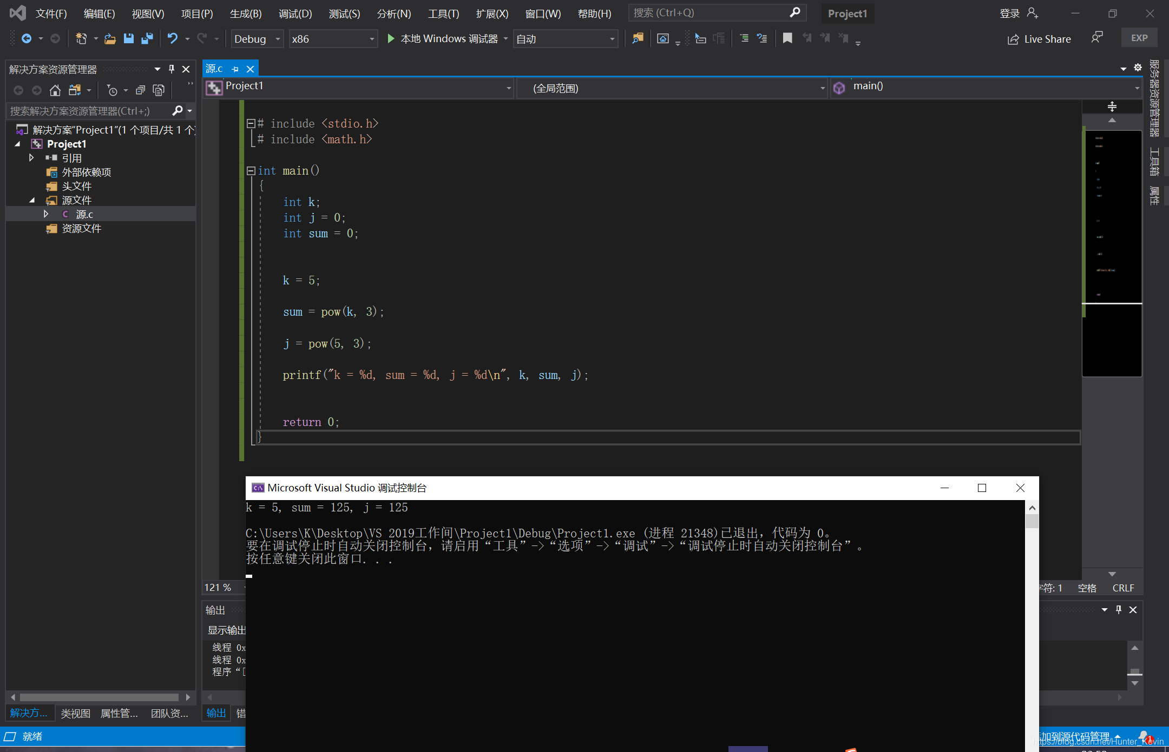Screen dimensions: 1169x752
Task: Click the Visual Studio logo icon
Action: point(17,13)
